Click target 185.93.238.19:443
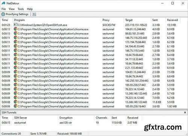This screenshot has width=188, height=136. pyautogui.click(x=135, y=106)
